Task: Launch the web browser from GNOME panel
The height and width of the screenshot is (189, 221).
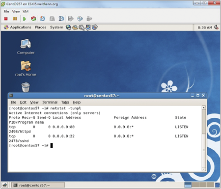Action: click(68, 27)
